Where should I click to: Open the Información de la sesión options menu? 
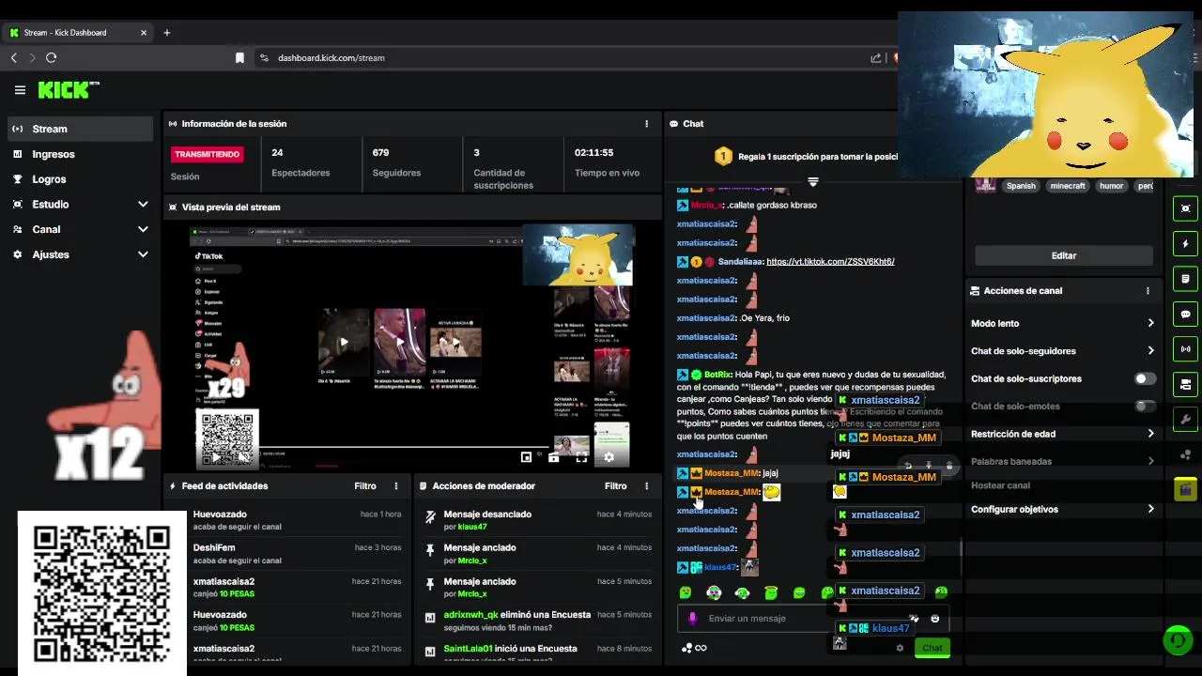click(x=646, y=124)
